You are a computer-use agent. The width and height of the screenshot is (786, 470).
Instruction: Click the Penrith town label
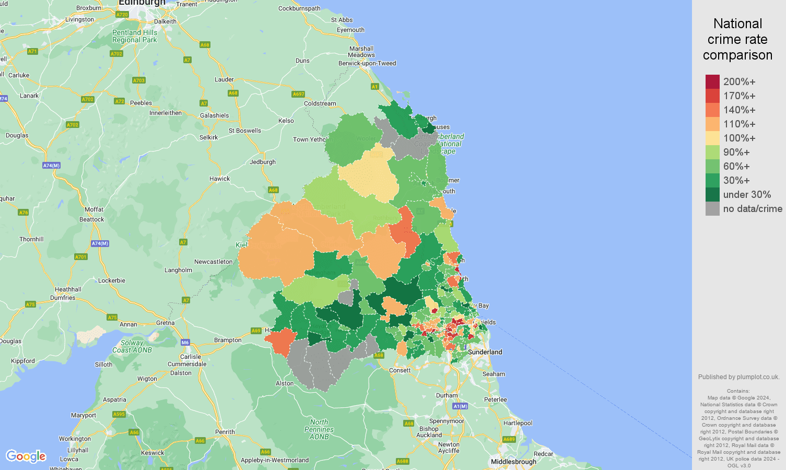coord(225,432)
